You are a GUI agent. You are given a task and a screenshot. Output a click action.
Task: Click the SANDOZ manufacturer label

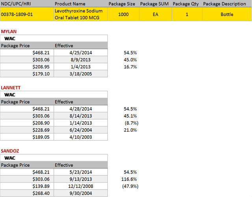[x=10, y=151]
